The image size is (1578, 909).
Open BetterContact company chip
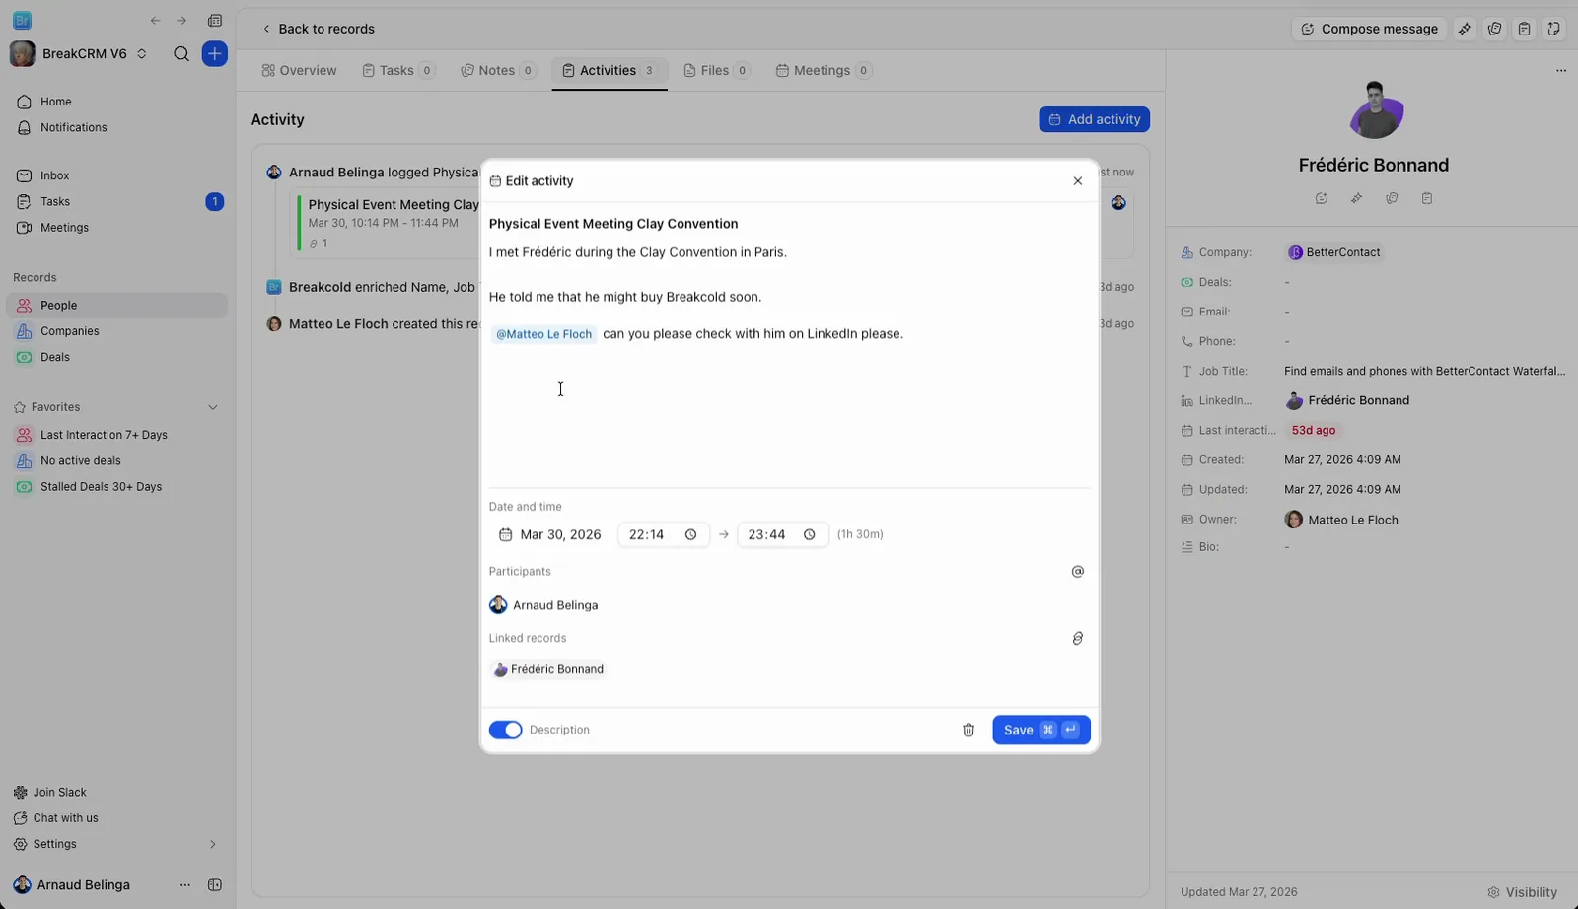(x=1334, y=252)
